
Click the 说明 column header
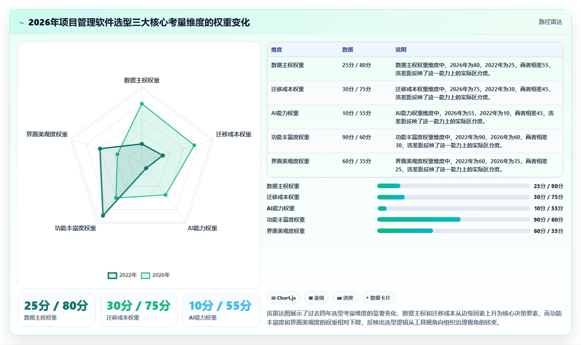click(x=401, y=49)
